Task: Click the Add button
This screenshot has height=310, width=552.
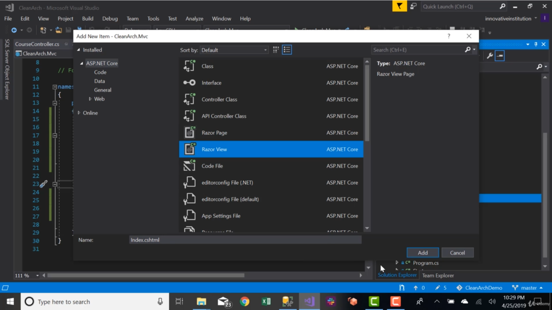Action: click(423, 253)
